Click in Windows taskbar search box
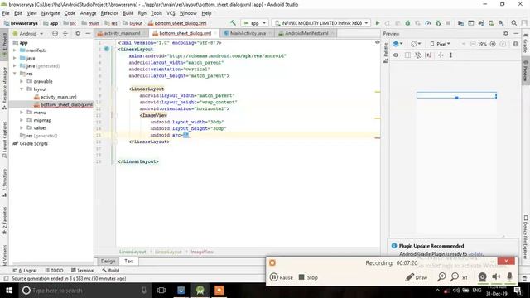The width and height of the screenshot is (530, 298). [x=84, y=291]
